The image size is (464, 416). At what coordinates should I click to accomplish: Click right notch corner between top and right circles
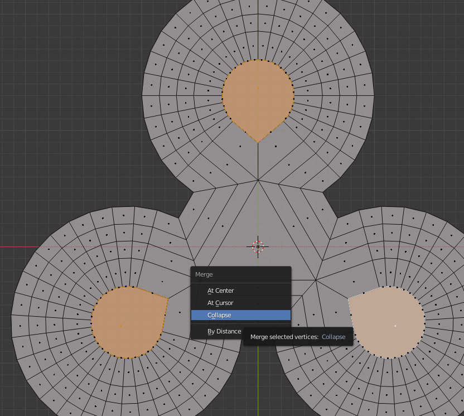pos(323,192)
